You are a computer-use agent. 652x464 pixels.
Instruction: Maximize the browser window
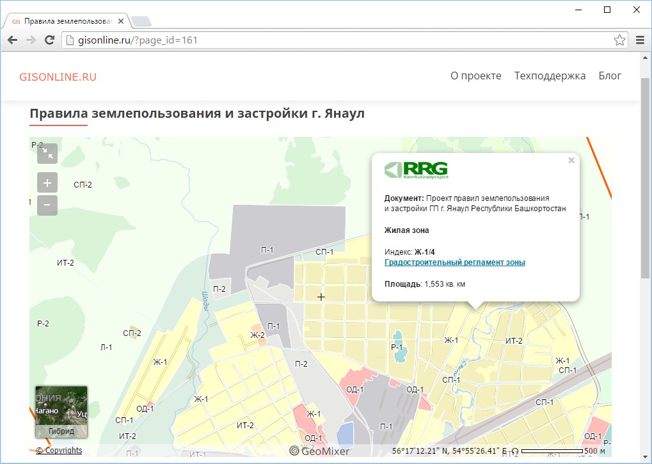607,10
